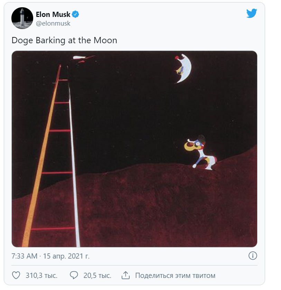Click the brown hillside in the painting
Viewport: 281px width, 290px height.
point(166,207)
